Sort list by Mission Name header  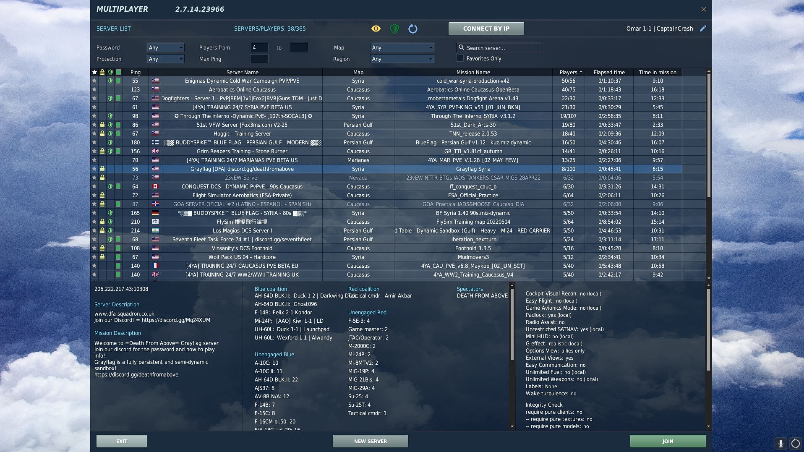coord(473,72)
